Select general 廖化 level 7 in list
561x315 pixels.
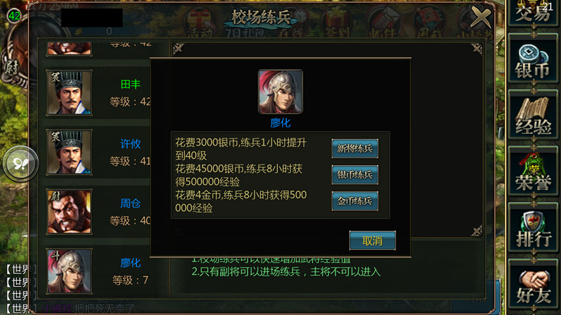click(x=98, y=272)
